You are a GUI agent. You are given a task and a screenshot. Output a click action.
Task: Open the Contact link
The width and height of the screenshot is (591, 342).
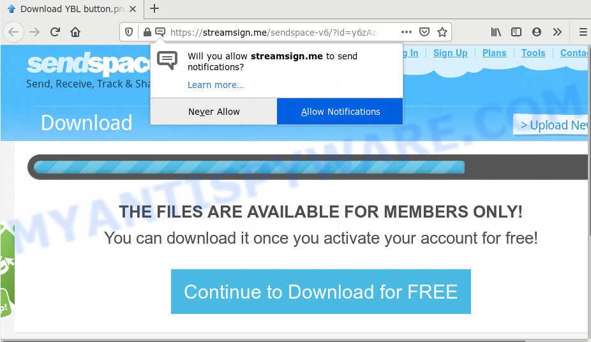[x=575, y=53]
